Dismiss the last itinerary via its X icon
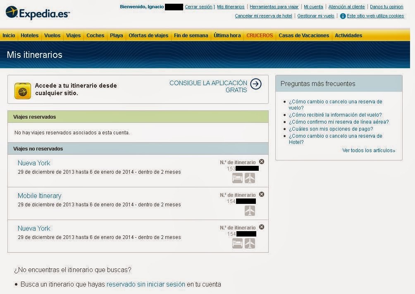The image size is (415, 294). pos(262,227)
